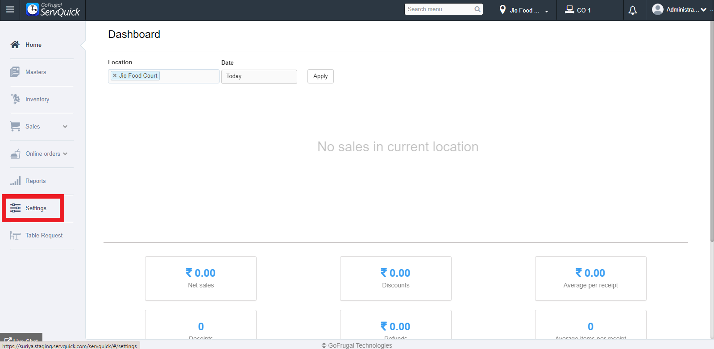The image size is (714, 349).
Task: Click the Average per receipt card
Action: tap(591, 278)
